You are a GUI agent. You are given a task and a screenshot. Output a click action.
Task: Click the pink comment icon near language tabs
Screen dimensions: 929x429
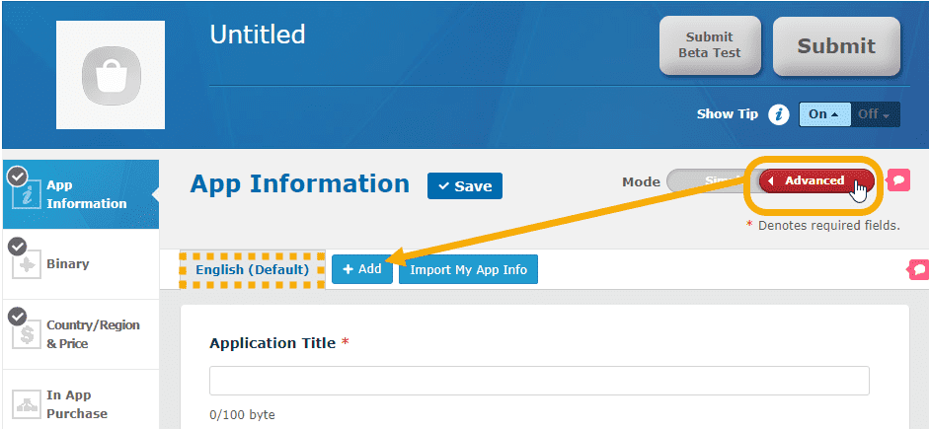coord(917,269)
